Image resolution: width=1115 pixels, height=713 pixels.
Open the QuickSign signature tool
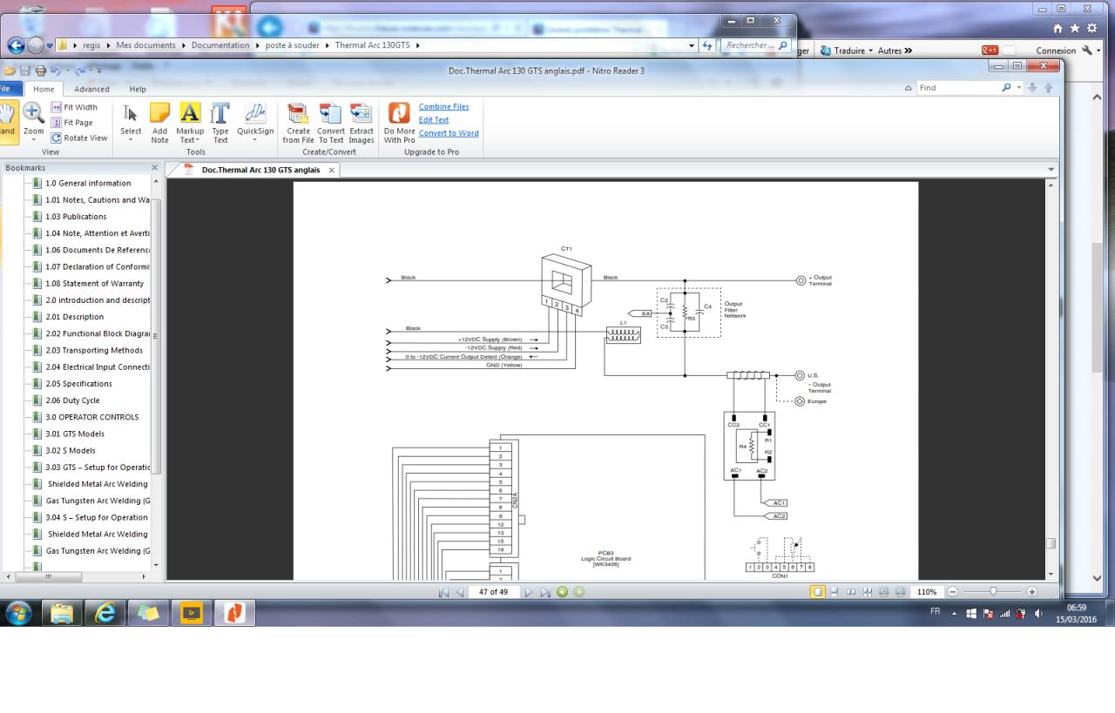click(255, 112)
